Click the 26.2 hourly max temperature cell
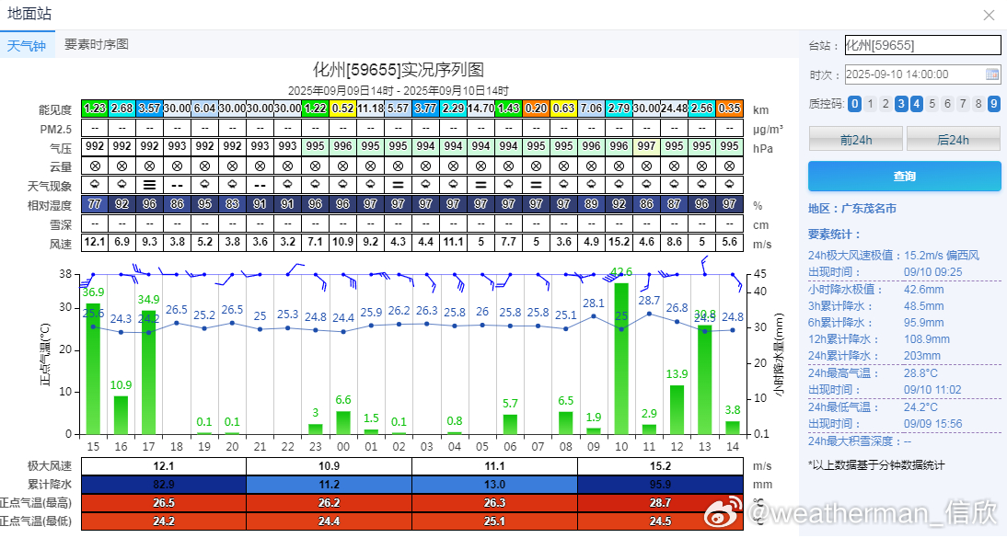 coord(329,503)
